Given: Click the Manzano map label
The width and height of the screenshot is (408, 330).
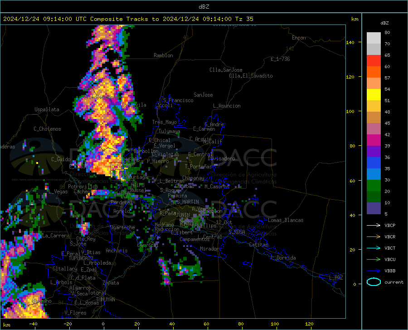Looking at the screenshot, I should point(42,301).
